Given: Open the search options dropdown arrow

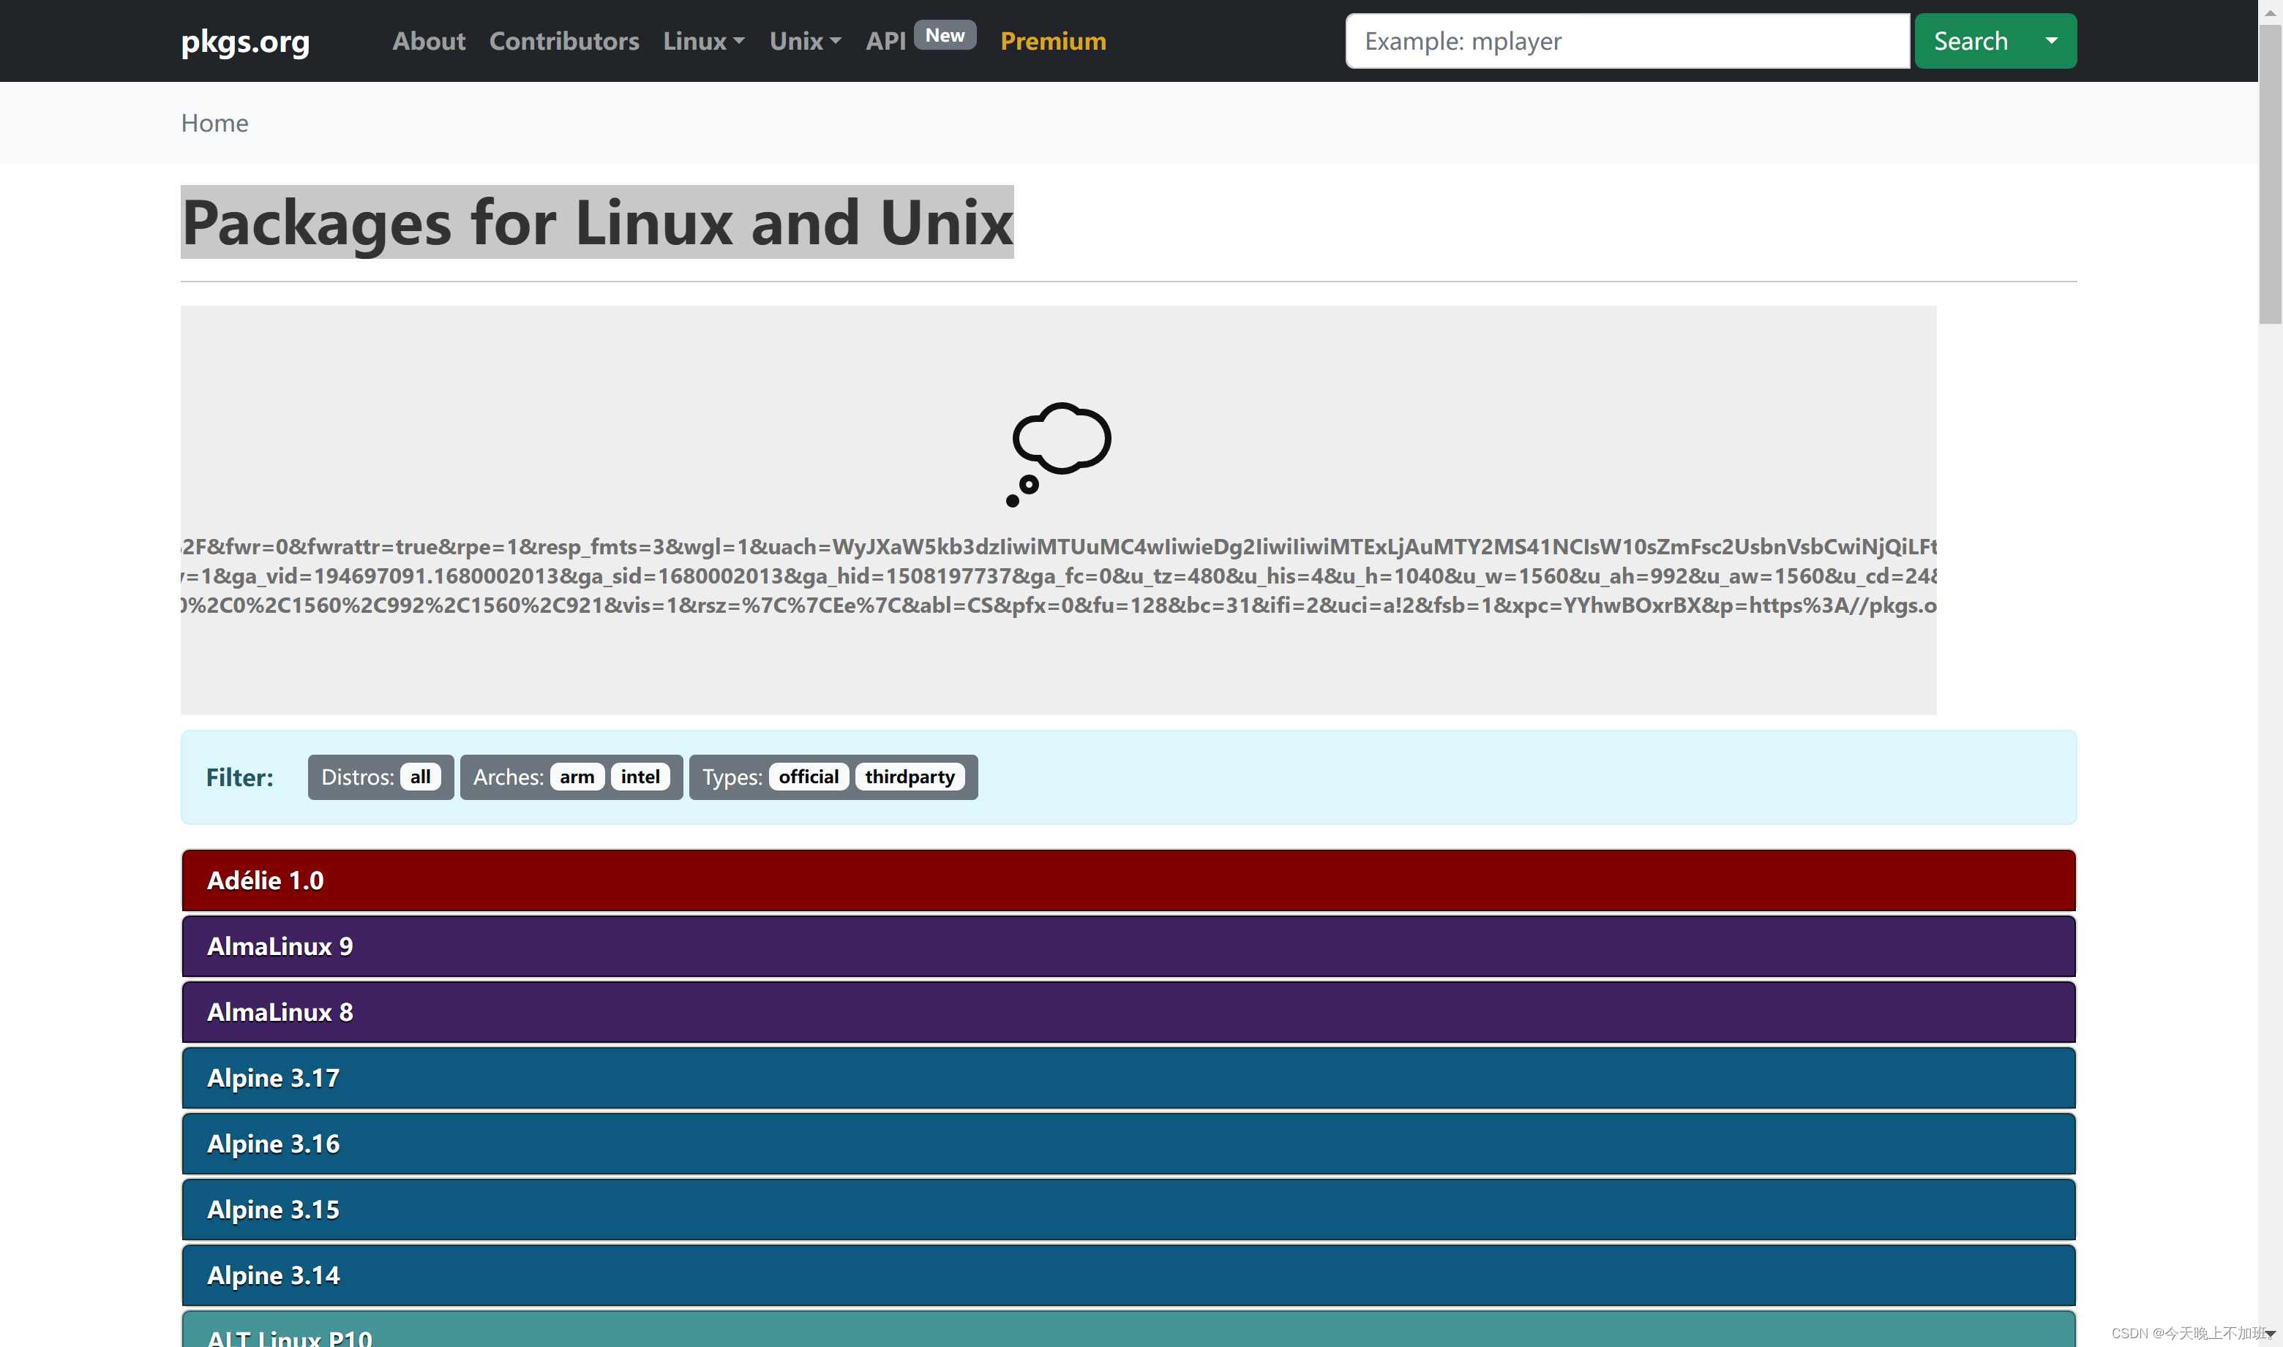Looking at the screenshot, I should (2053, 41).
